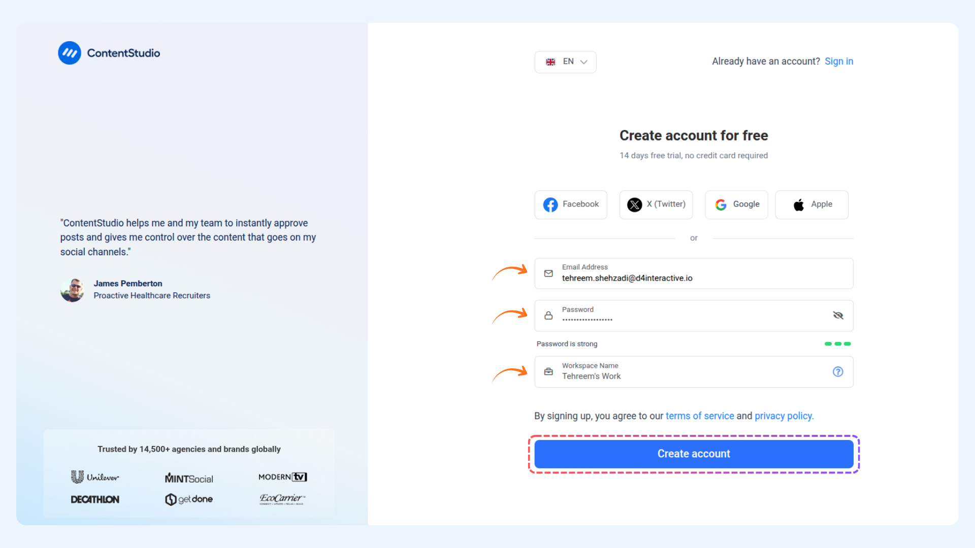Click the Google logo icon
Viewport: 975px width, 548px height.
(x=721, y=204)
